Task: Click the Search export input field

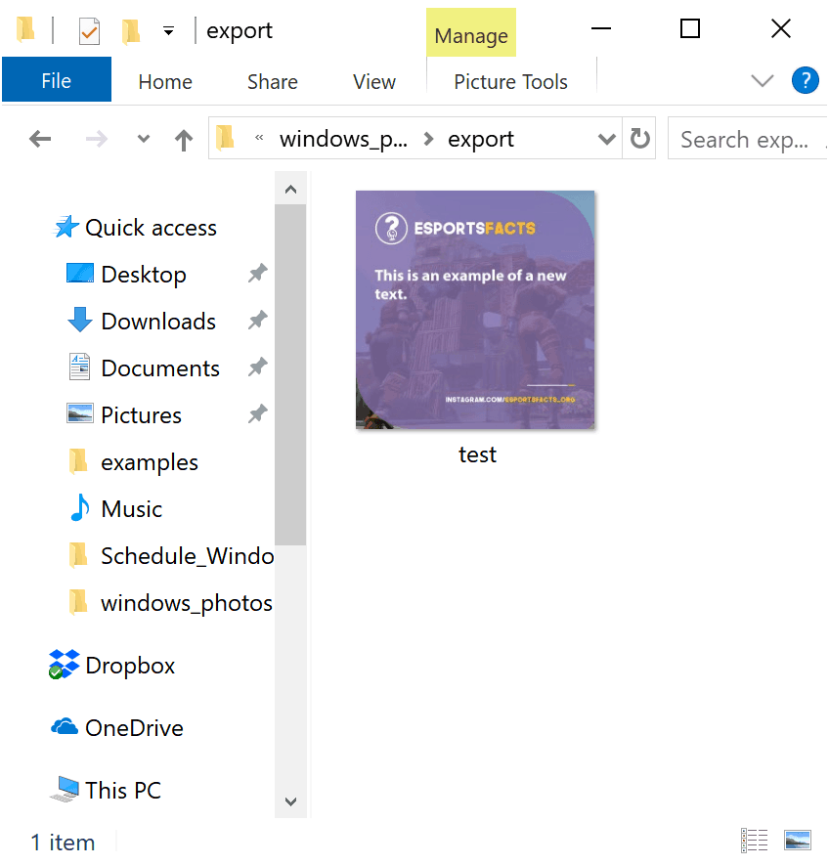Action: [x=748, y=139]
